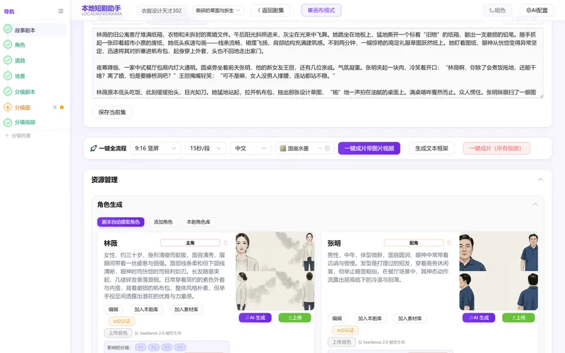Click the rocket icon beside 一键全流程
This screenshot has width=565, height=353.
pyautogui.click(x=93, y=148)
